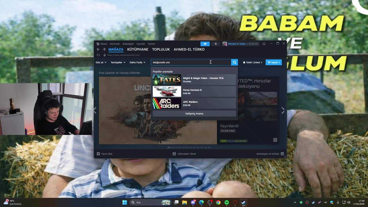Expand the Daha Fazla dropdown
368x207 pixels.
coord(137,62)
